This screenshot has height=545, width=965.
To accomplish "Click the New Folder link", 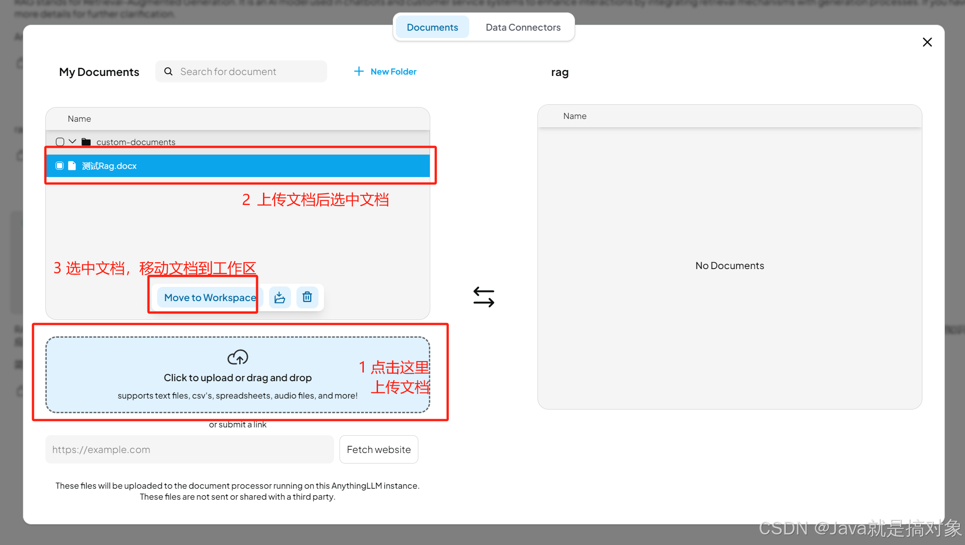I will click(x=393, y=71).
